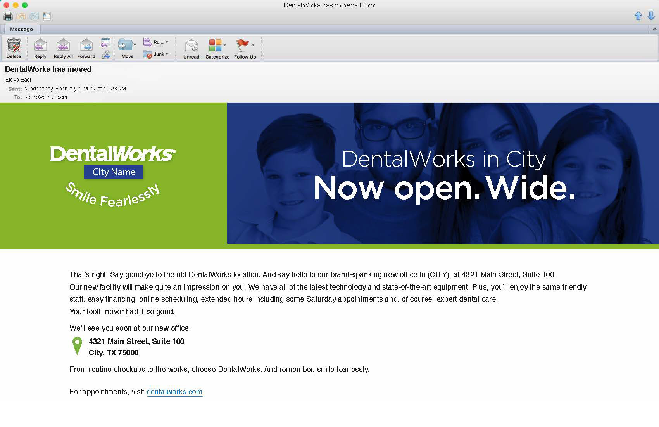Click the Rules icon

(148, 42)
